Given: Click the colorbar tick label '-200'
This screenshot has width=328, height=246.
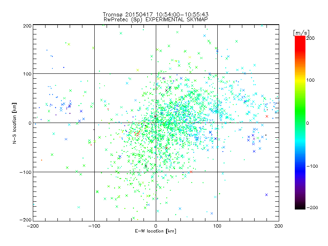Looking at the screenshot, I should [x=312, y=207].
